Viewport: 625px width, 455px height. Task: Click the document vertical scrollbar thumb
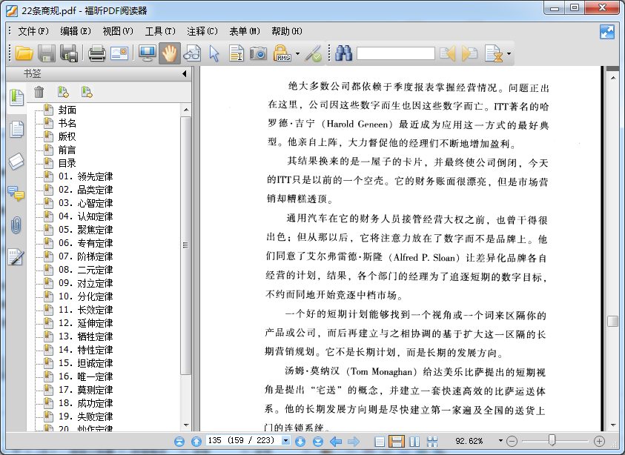(612, 321)
